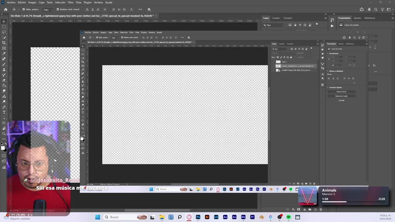This screenshot has height=222, width=395.
Task: Open the Capas panel menu
Action: click(x=325, y=18)
